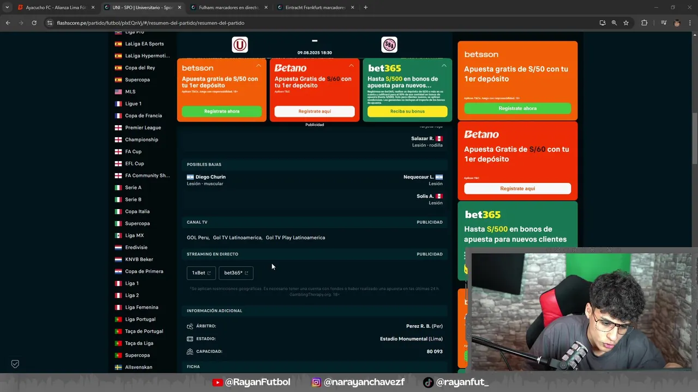Open the browser extensions puzzle icon
Image resolution: width=698 pixels, height=392 pixels.
coord(644,23)
